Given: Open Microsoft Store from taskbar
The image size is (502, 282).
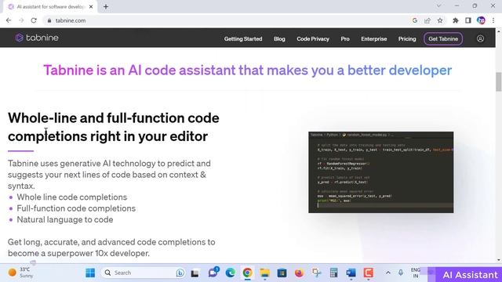Looking at the screenshot, I should [x=282, y=273].
